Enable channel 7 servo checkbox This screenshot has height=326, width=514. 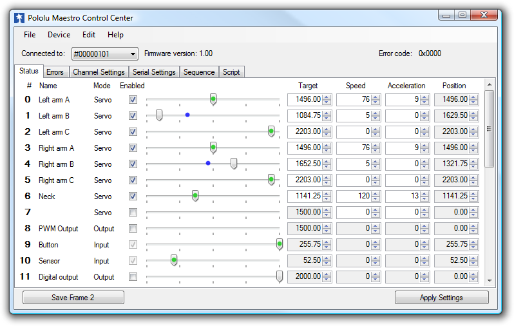(133, 213)
